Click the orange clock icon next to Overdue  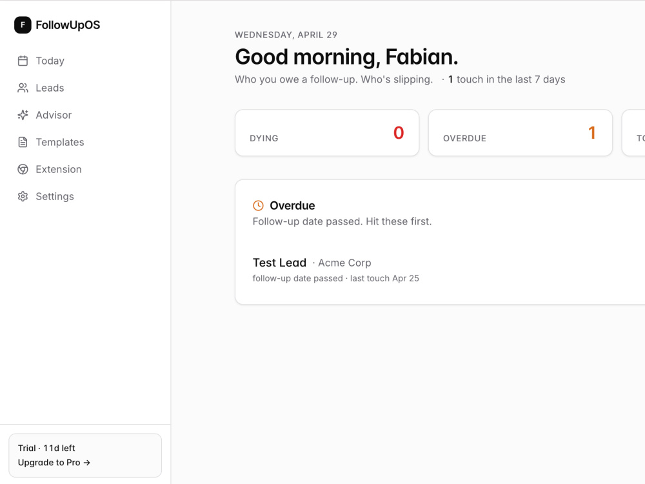(258, 205)
